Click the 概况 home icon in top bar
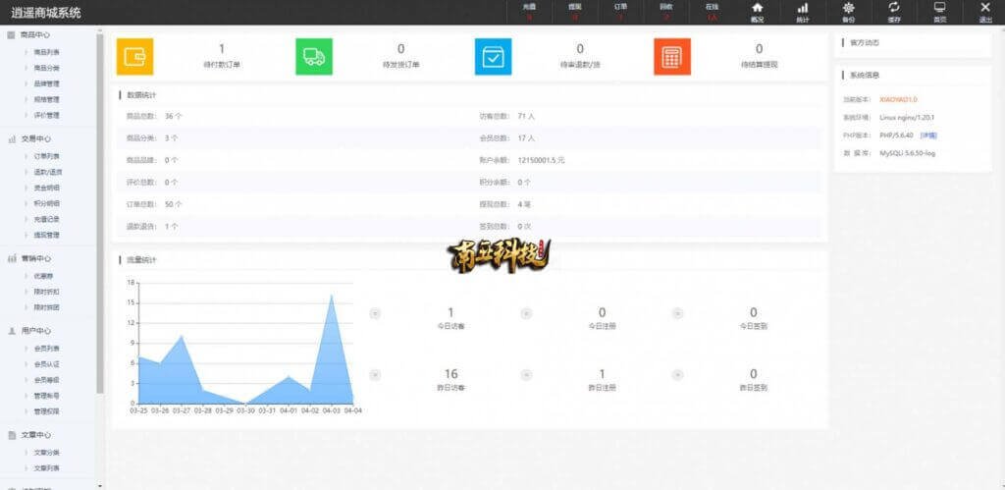The width and height of the screenshot is (1005, 490). click(757, 11)
